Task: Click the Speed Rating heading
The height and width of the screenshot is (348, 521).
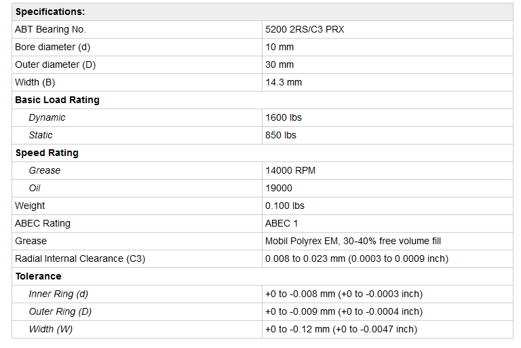Action: click(x=47, y=153)
